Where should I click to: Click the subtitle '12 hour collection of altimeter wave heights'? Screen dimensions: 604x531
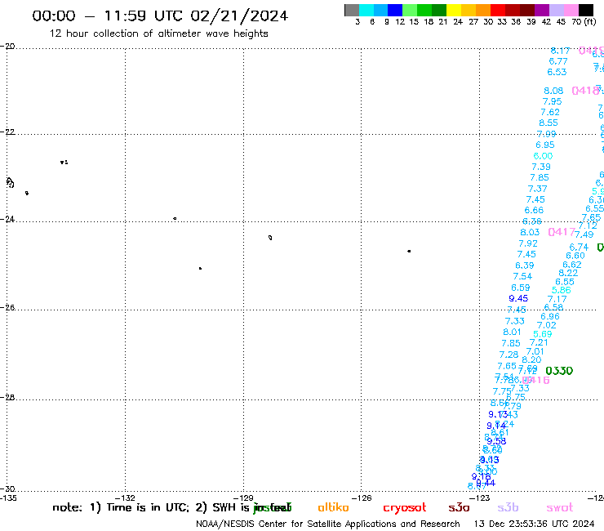coord(158,33)
